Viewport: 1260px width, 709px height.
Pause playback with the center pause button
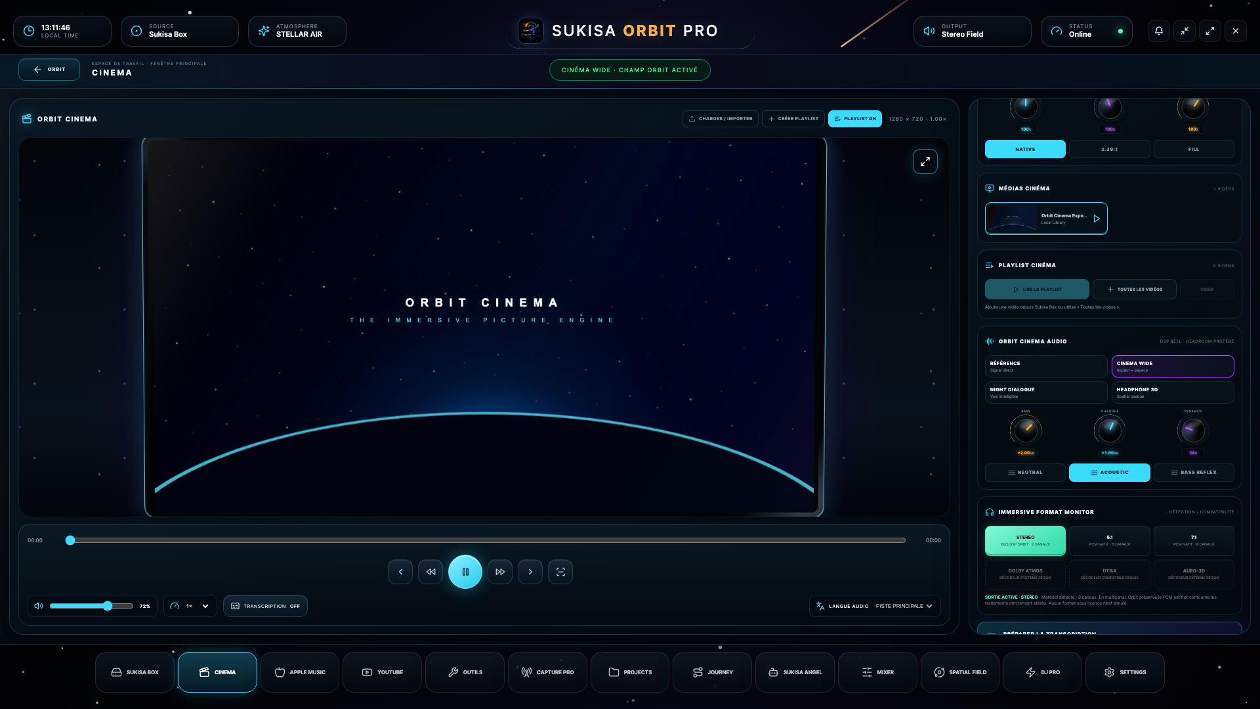[x=465, y=572]
